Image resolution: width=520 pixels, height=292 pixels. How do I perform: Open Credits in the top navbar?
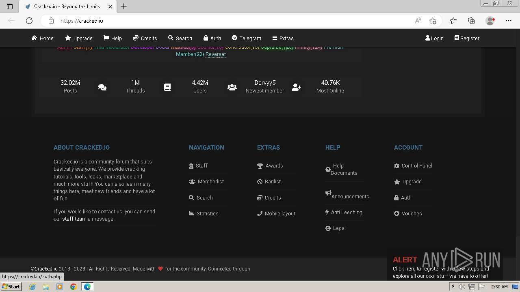[145, 38]
